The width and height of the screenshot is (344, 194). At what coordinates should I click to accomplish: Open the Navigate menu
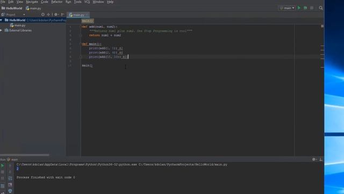pos(32,2)
